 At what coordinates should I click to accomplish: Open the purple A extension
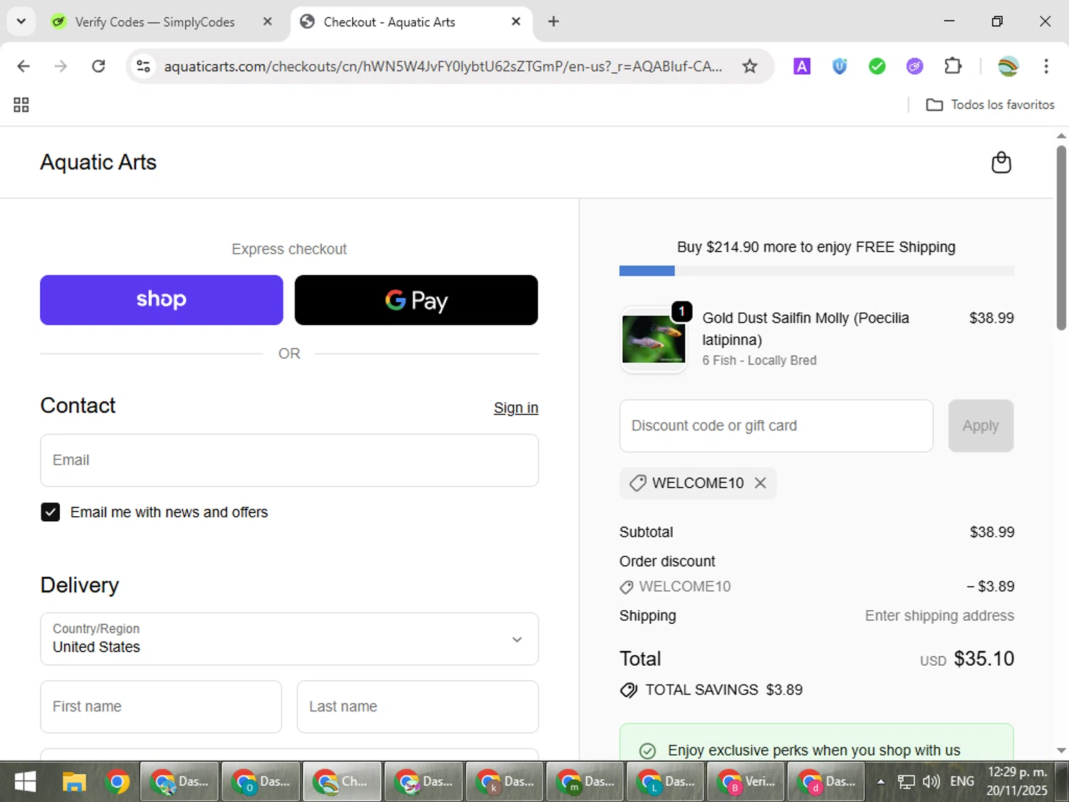[802, 66]
